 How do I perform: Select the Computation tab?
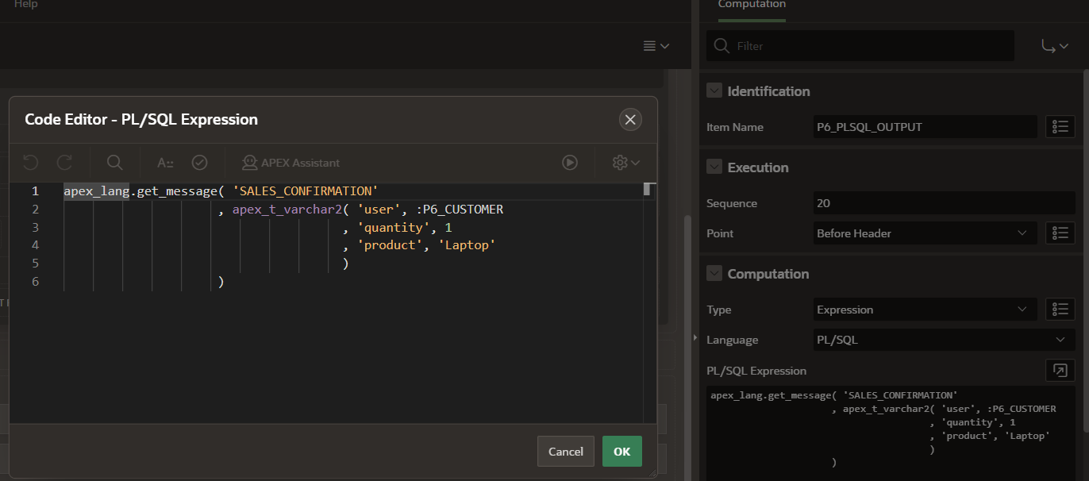[x=752, y=6]
